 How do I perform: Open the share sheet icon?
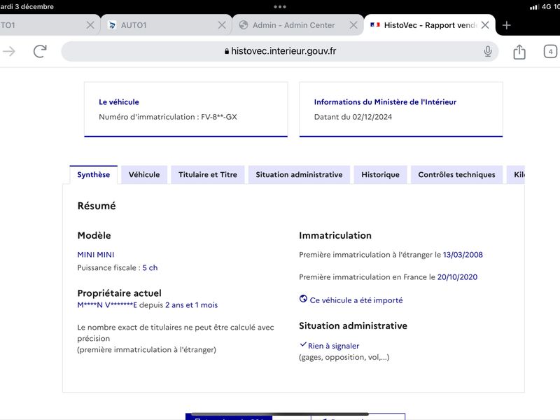coord(519,52)
